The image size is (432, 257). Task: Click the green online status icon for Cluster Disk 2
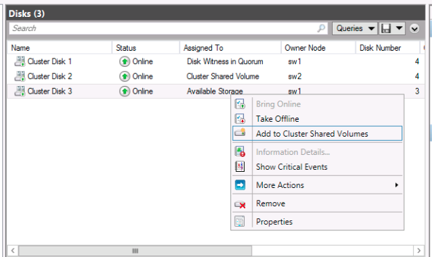(x=125, y=76)
